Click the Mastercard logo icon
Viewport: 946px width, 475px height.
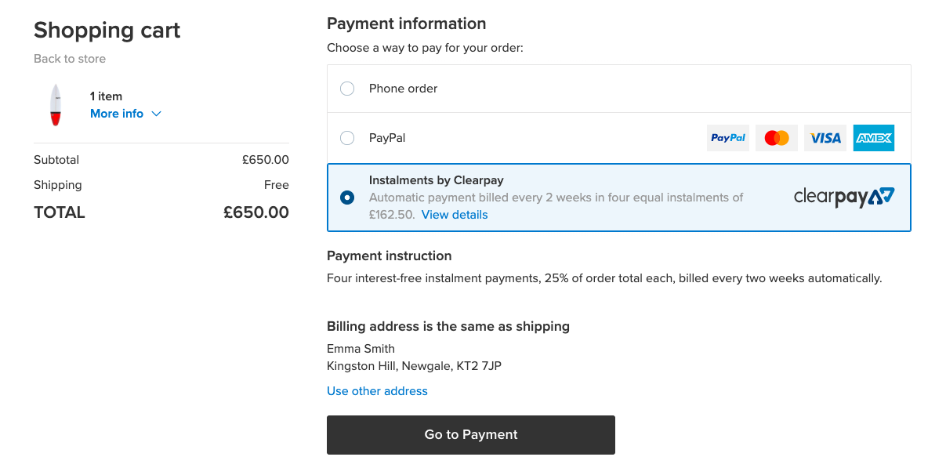777,138
